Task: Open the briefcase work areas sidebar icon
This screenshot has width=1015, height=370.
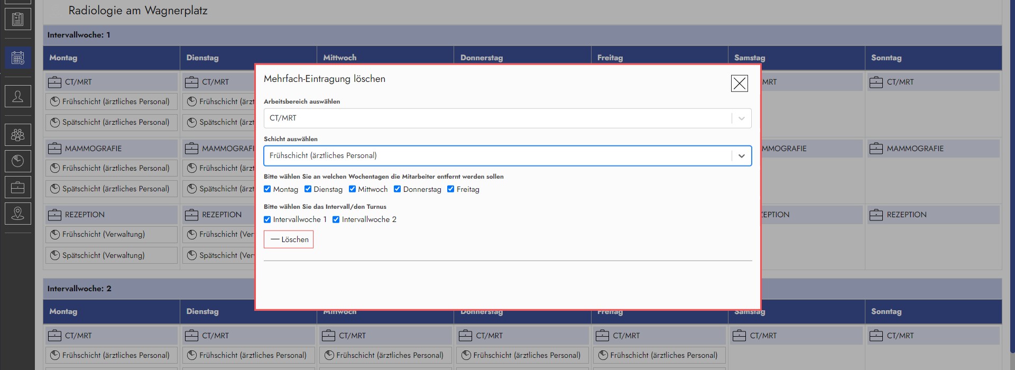Action: pos(17,187)
